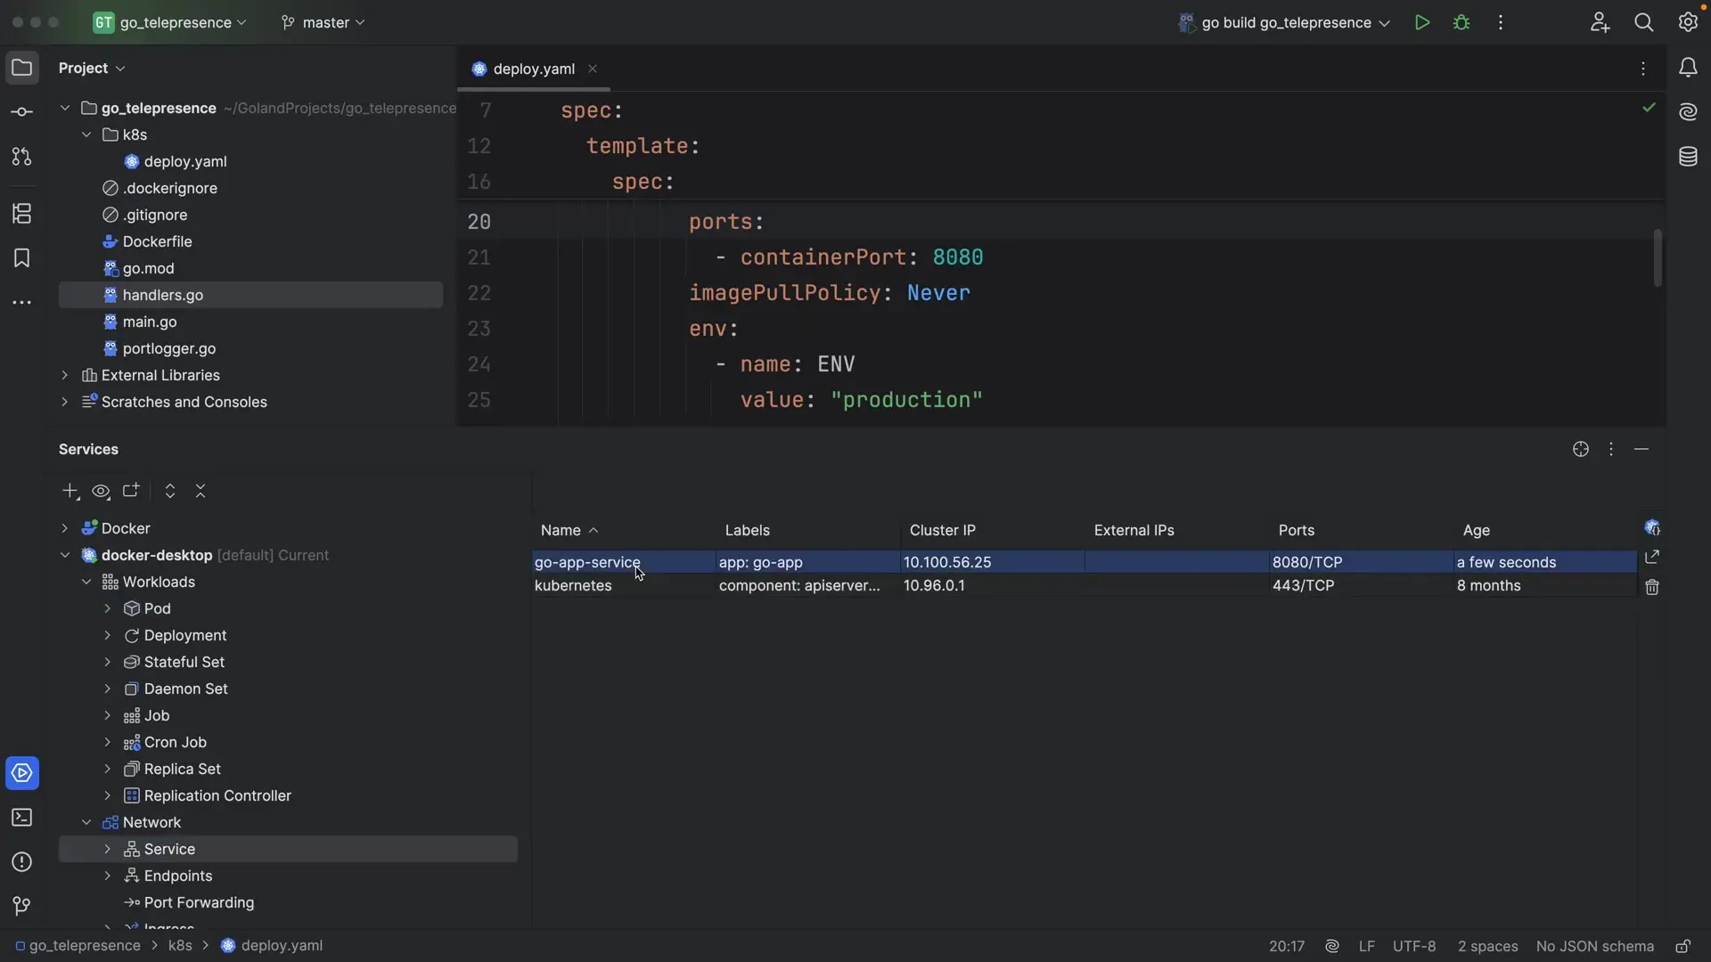
Task: Click k8s breadcrumb in status bar
Action: pyautogui.click(x=180, y=946)
